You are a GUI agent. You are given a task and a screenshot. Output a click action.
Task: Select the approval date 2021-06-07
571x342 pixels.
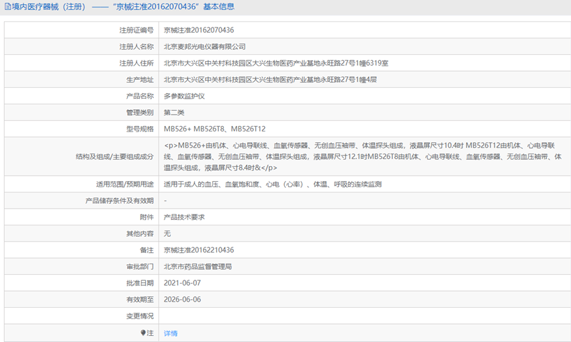coord(182,283)
